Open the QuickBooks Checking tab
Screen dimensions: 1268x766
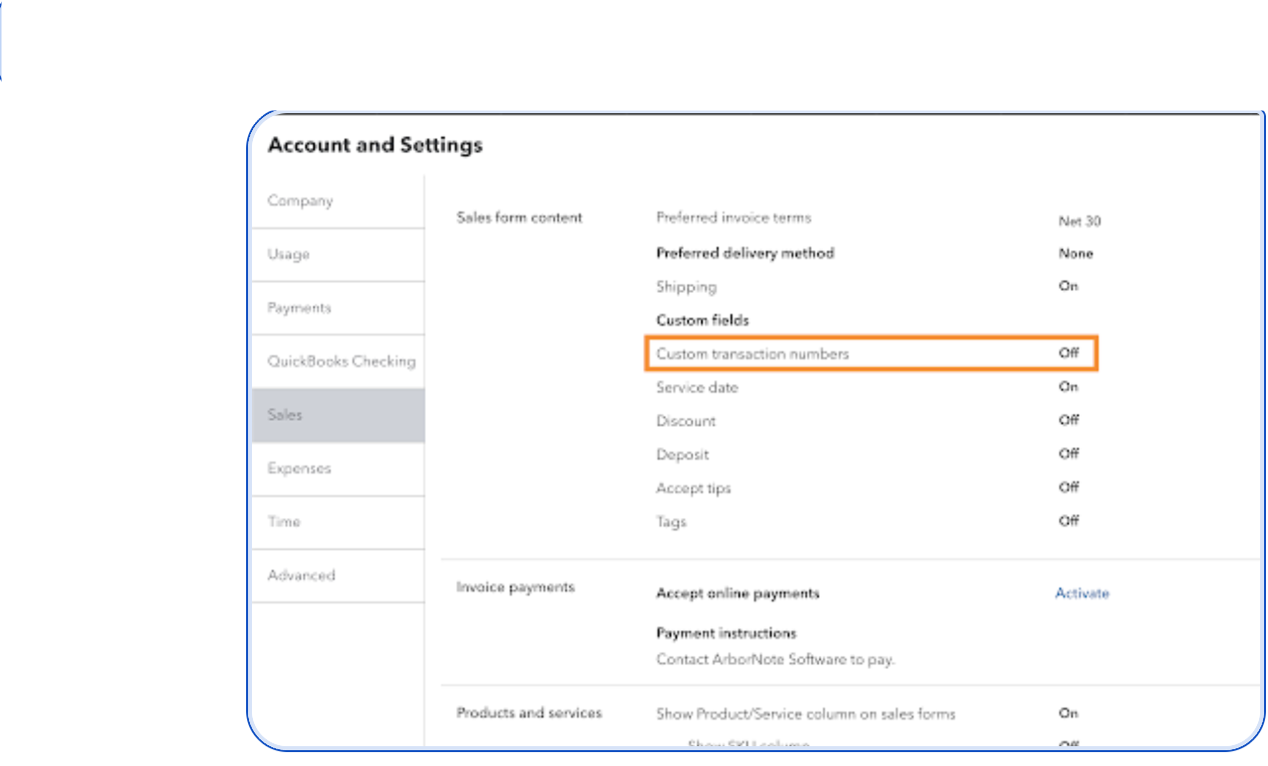(x=340, y=362)
